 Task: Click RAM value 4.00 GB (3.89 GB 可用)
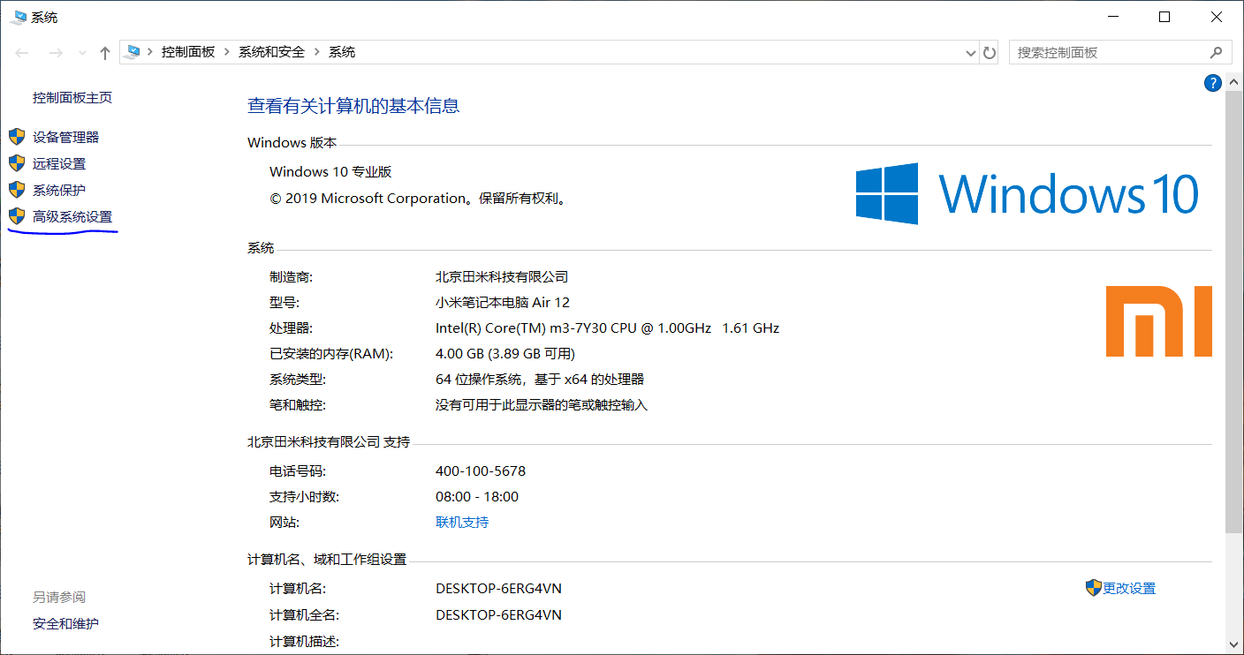coord(505,354)
